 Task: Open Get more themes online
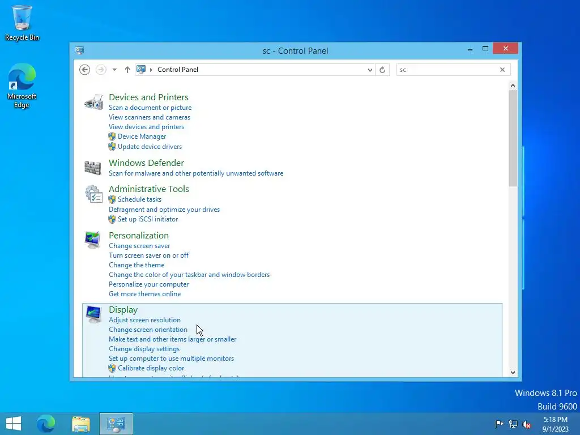[x=145, y=294]
